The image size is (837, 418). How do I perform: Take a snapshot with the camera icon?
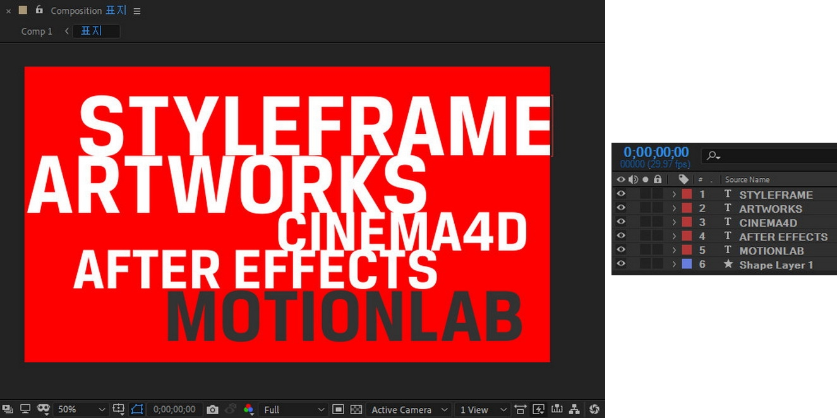[212, 409]
